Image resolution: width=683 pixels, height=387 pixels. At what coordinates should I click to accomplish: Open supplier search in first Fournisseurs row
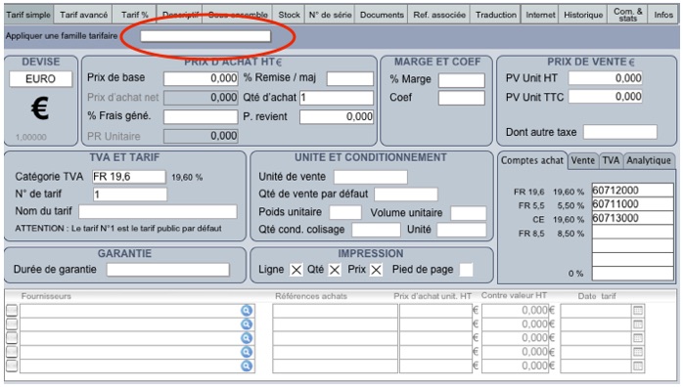[x=247, y=311]
